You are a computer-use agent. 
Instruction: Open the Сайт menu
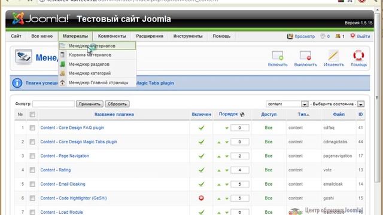click(16, 36)
